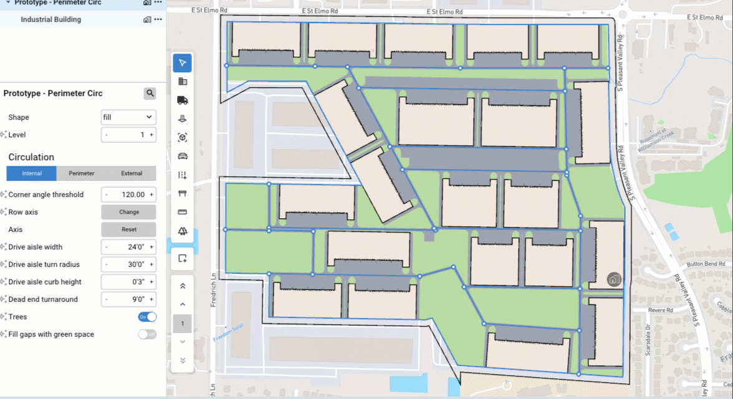Click building icon on Industrial Building row
This screenshot has height=399, width=733.
147,19
